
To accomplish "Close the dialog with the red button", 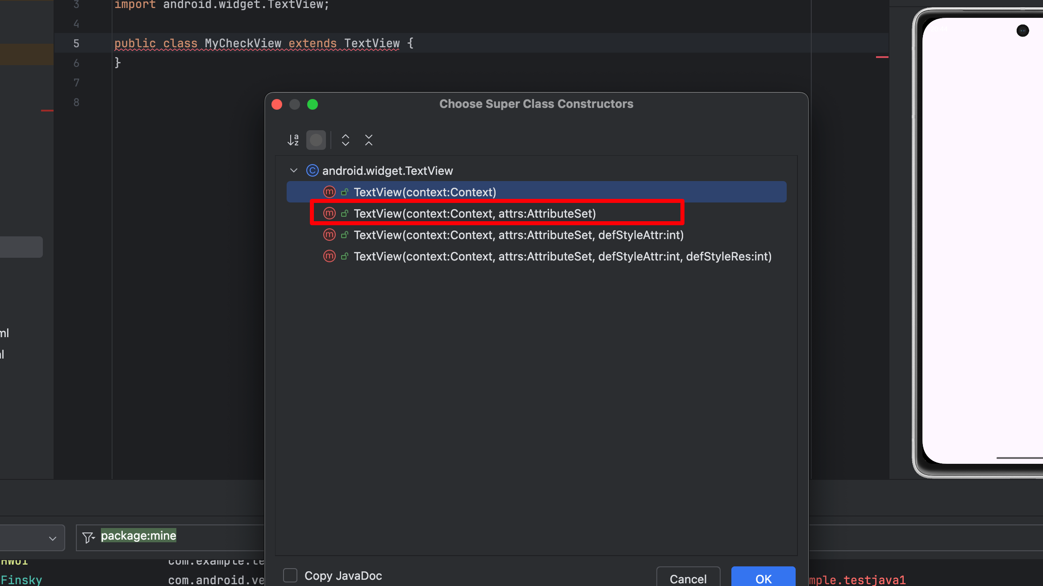I will pos(277,104).
